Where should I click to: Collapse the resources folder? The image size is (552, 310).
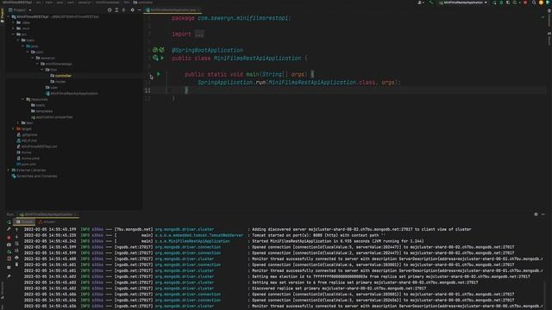[x=23, y=100]
